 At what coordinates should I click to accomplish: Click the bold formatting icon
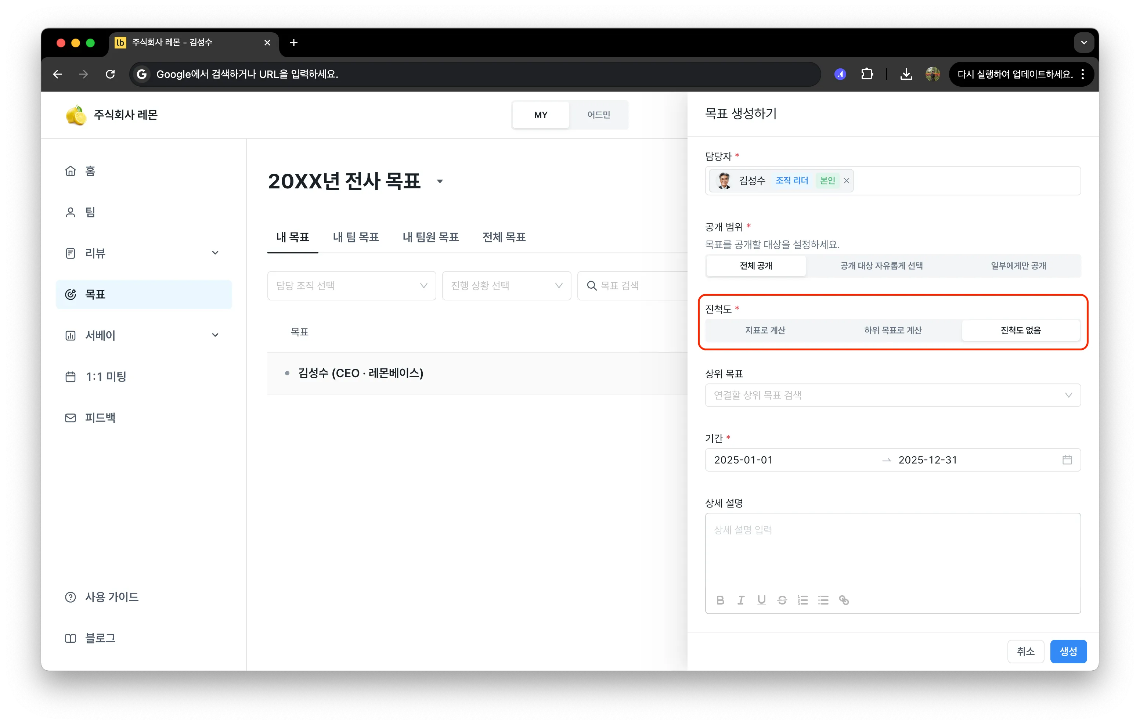click(720, 600)
